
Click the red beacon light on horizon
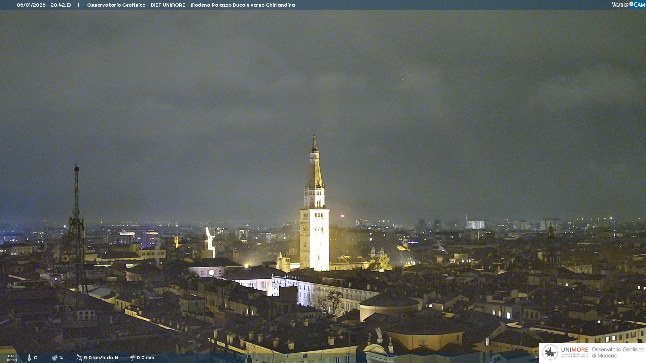tap(343, 216)
